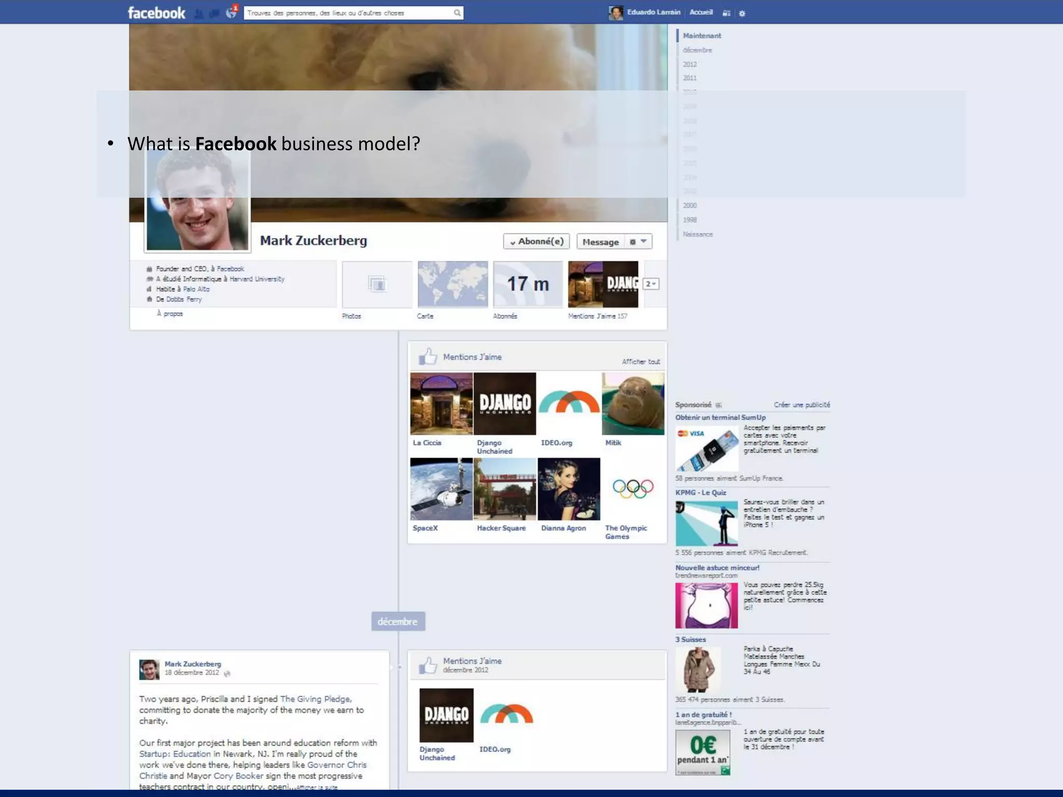Open Startup: Education link in post
Screen dimensions: 1063x797
[x=175, y=754]
